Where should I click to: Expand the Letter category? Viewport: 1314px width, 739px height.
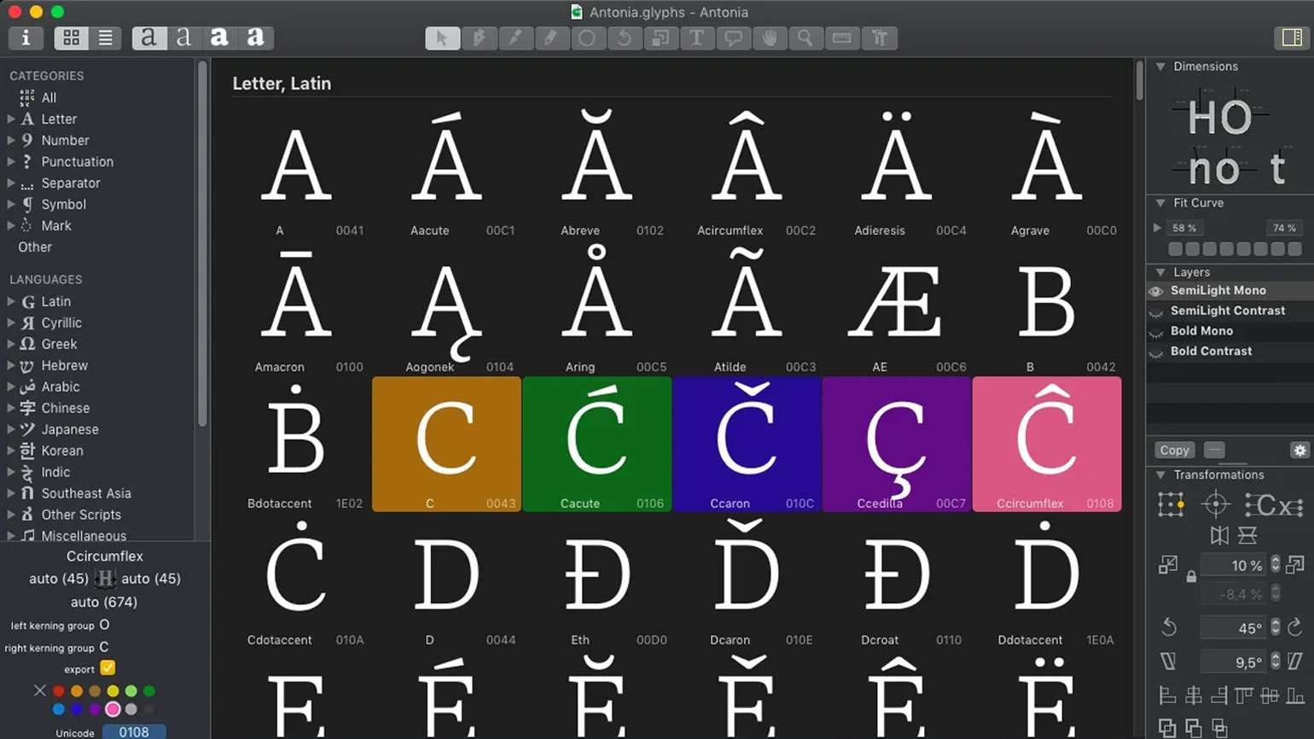coord(11,119)
